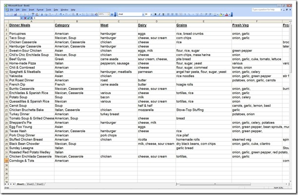Open the Insert menu

point(31,10)
